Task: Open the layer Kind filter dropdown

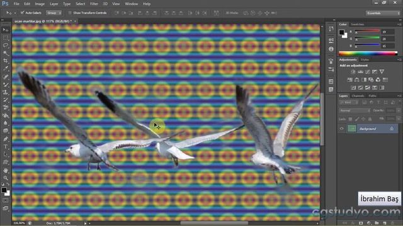Action: click(x=349, y=102)
